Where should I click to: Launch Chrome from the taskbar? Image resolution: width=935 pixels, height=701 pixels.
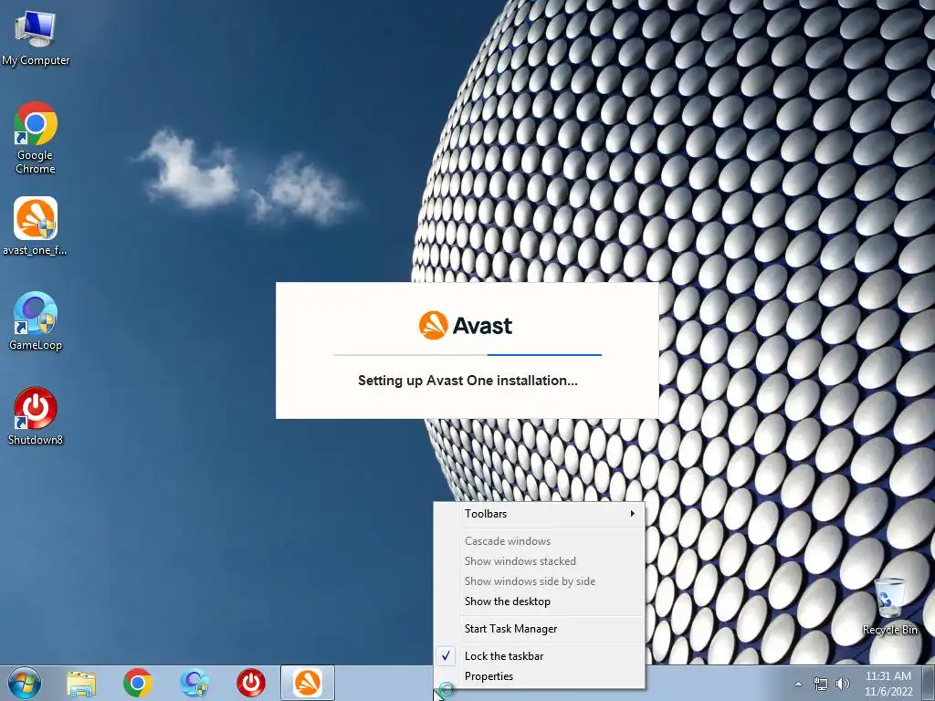click(138, 683)
